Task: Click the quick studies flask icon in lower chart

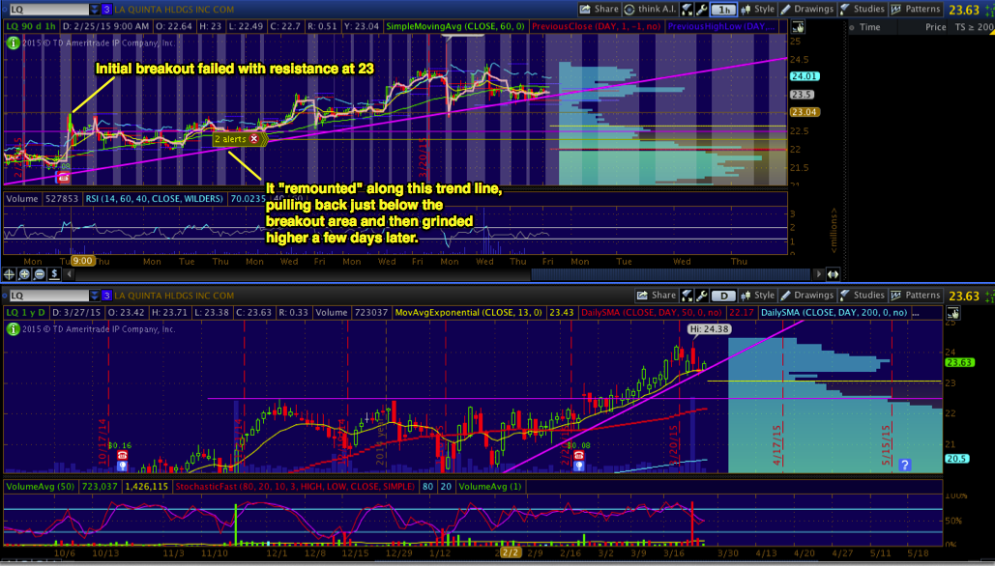Action: (x=688, y=296)
